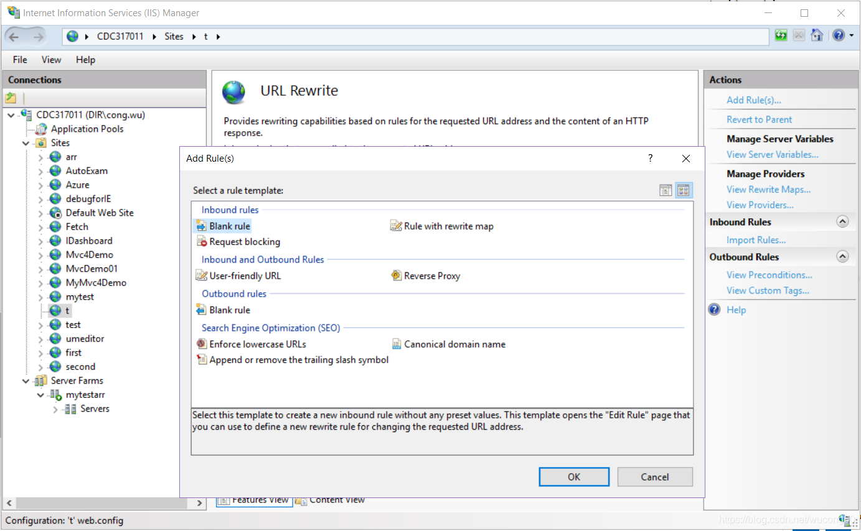The width and height of the screenshot is (861, 531).
Task: Select the MvcDemo01 site
Action: 92,269
